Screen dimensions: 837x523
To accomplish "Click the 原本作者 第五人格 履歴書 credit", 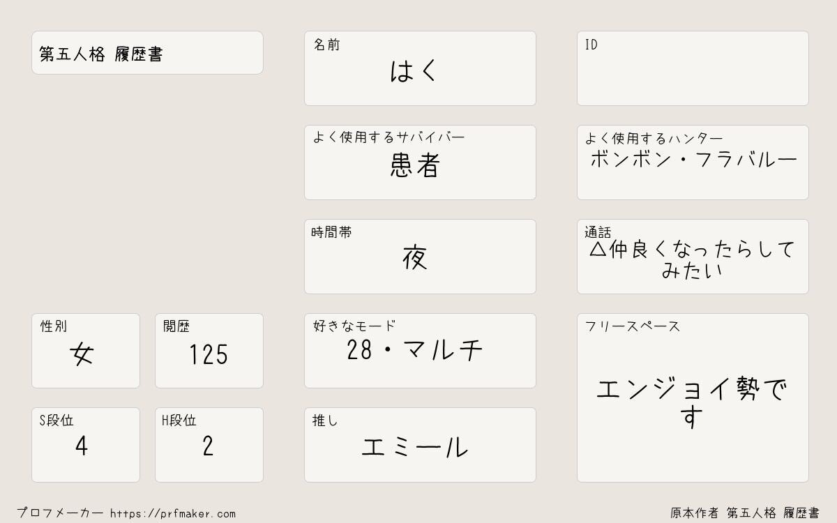I will [745, 513].
